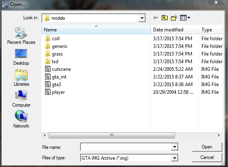Click the scroll left arrow
The image size is (228, 167).
tap(45, 136)
